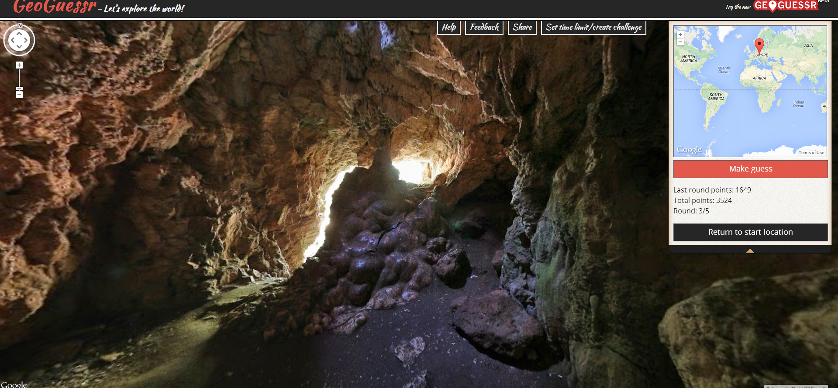Click Return to start location button
Viewport: 838px width, 388px height.
pyautogui.click(x=750, y=232)
